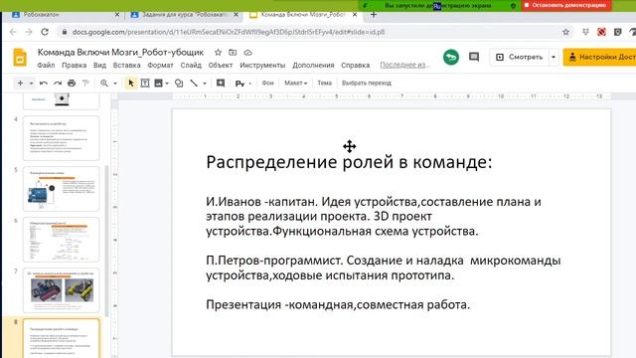Click the Последнее изменение link
636x358 pixels.
[404, 65]
